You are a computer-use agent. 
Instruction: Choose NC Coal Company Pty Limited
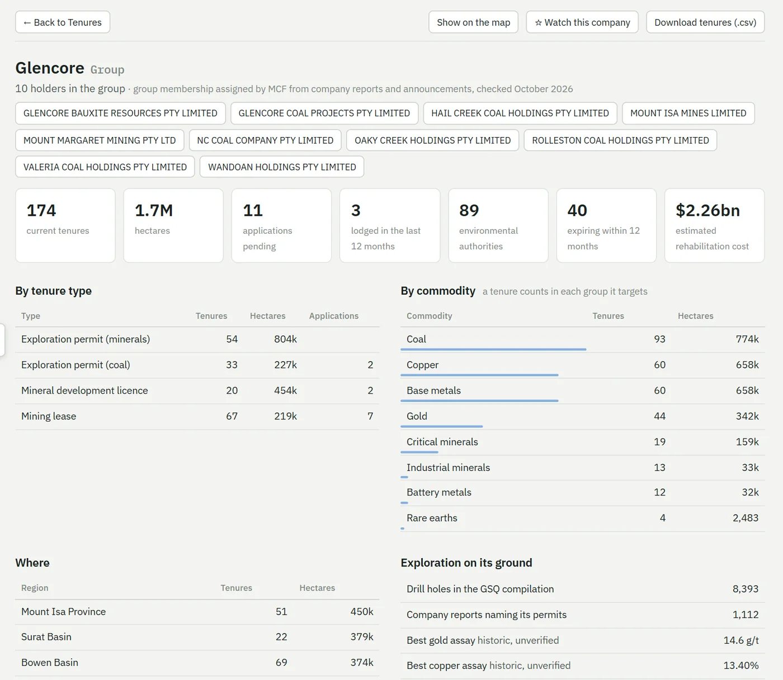(x=265, y=140)
